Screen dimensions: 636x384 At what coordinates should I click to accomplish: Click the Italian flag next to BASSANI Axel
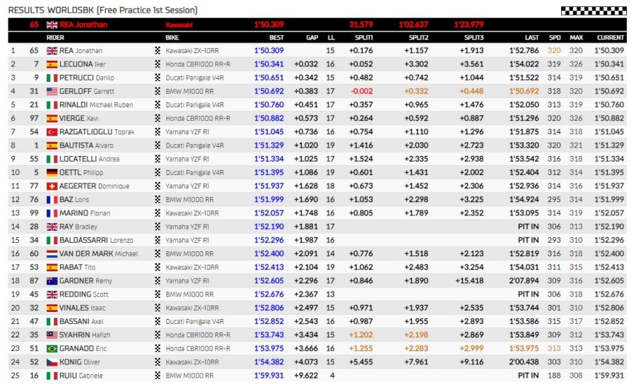(x=52, y=322)
